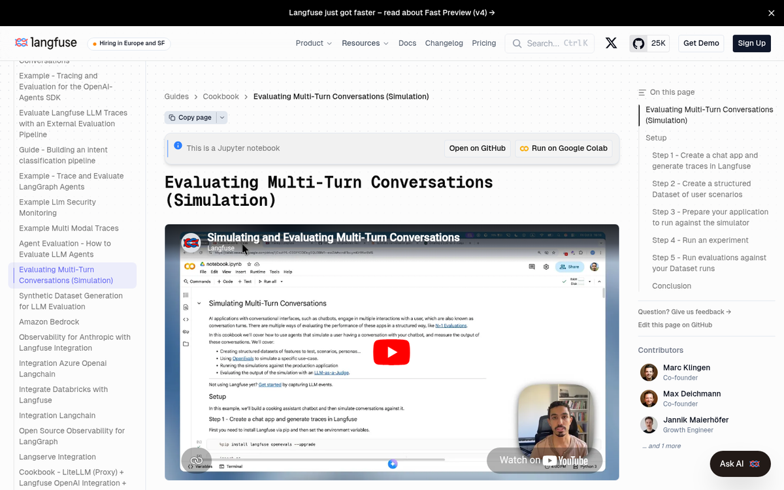Open Evaluate Langfuse LLM Traces item
Viewport: 784px width, 490px height.
pyautogui.click(x=73, y=123)
